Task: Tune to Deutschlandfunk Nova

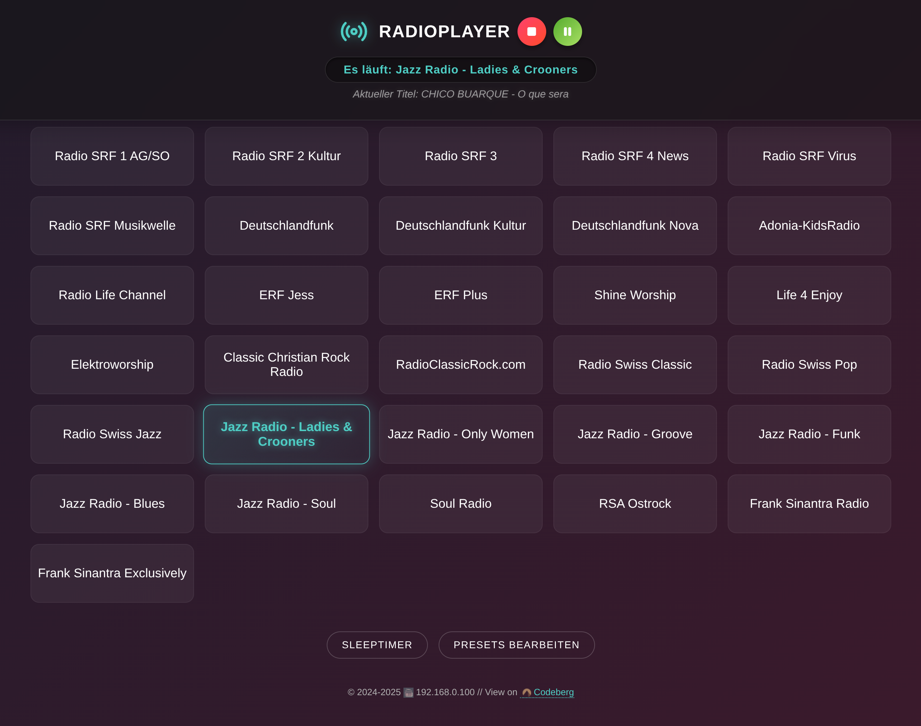Action: pyautogui.click(x=635, y=226)
